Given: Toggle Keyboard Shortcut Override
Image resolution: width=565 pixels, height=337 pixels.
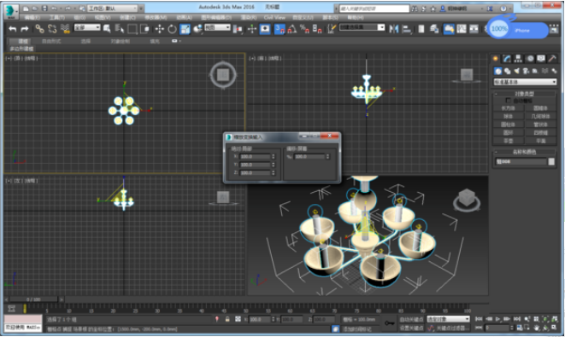Looking at the screenshot, I should 265,29.
